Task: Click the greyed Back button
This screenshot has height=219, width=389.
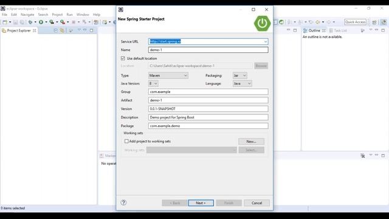Action: coord(174,203)
